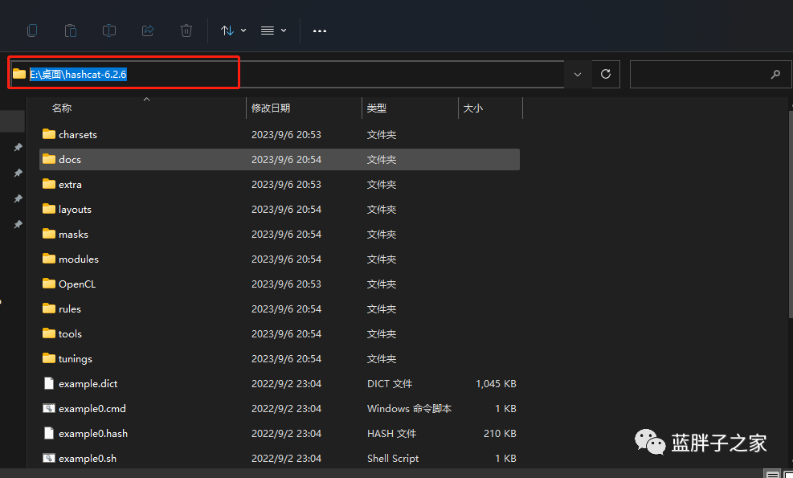Click the example0.sh script icon
The height and width of the screenshot is (478, 793).
coord(48,458)
